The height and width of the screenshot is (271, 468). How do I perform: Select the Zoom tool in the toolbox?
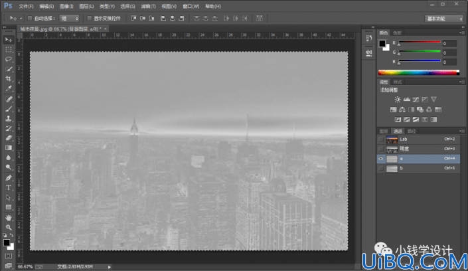(9, 227)
